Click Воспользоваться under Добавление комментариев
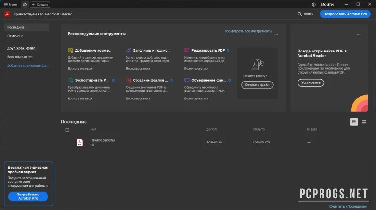 [x=80, y=68]
